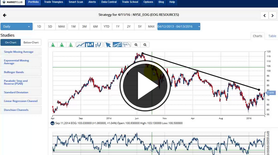Play the video overlay

pyautogui.click(x=144, y=86)
